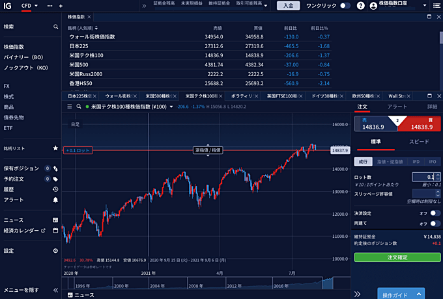Open ノックアウト (KO) in sidebar

25,68
